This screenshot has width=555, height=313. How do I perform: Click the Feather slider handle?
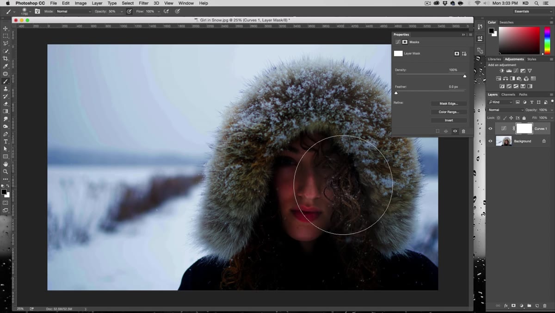396,93
